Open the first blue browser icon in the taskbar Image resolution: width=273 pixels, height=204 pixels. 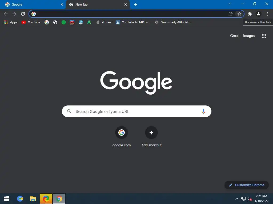pos(20,199)
